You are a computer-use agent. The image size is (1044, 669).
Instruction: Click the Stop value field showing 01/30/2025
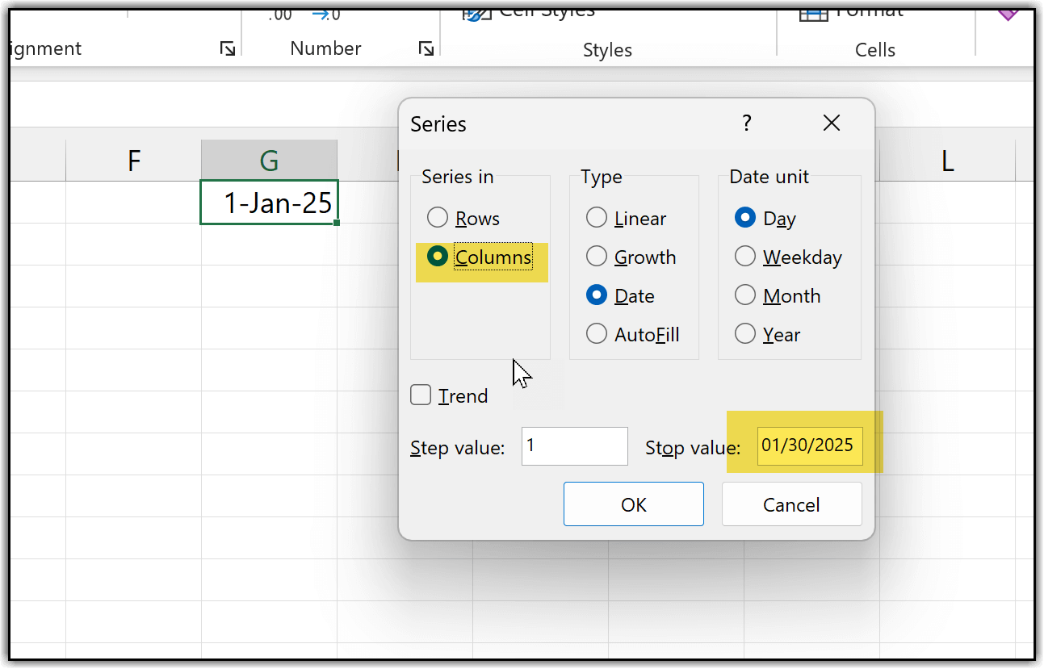pyautogui.click(x=809, y=446)
